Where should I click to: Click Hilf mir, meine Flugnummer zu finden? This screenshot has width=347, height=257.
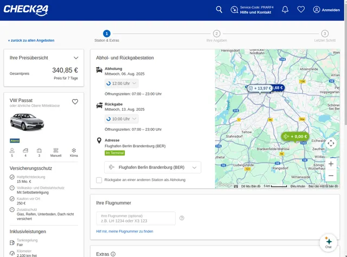pos(125,232)
